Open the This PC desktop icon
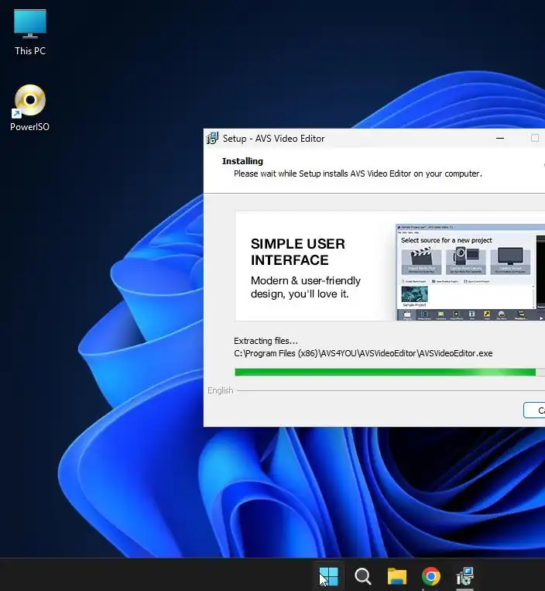The height and width of the screenshot is (591, 545). point(30,33)
